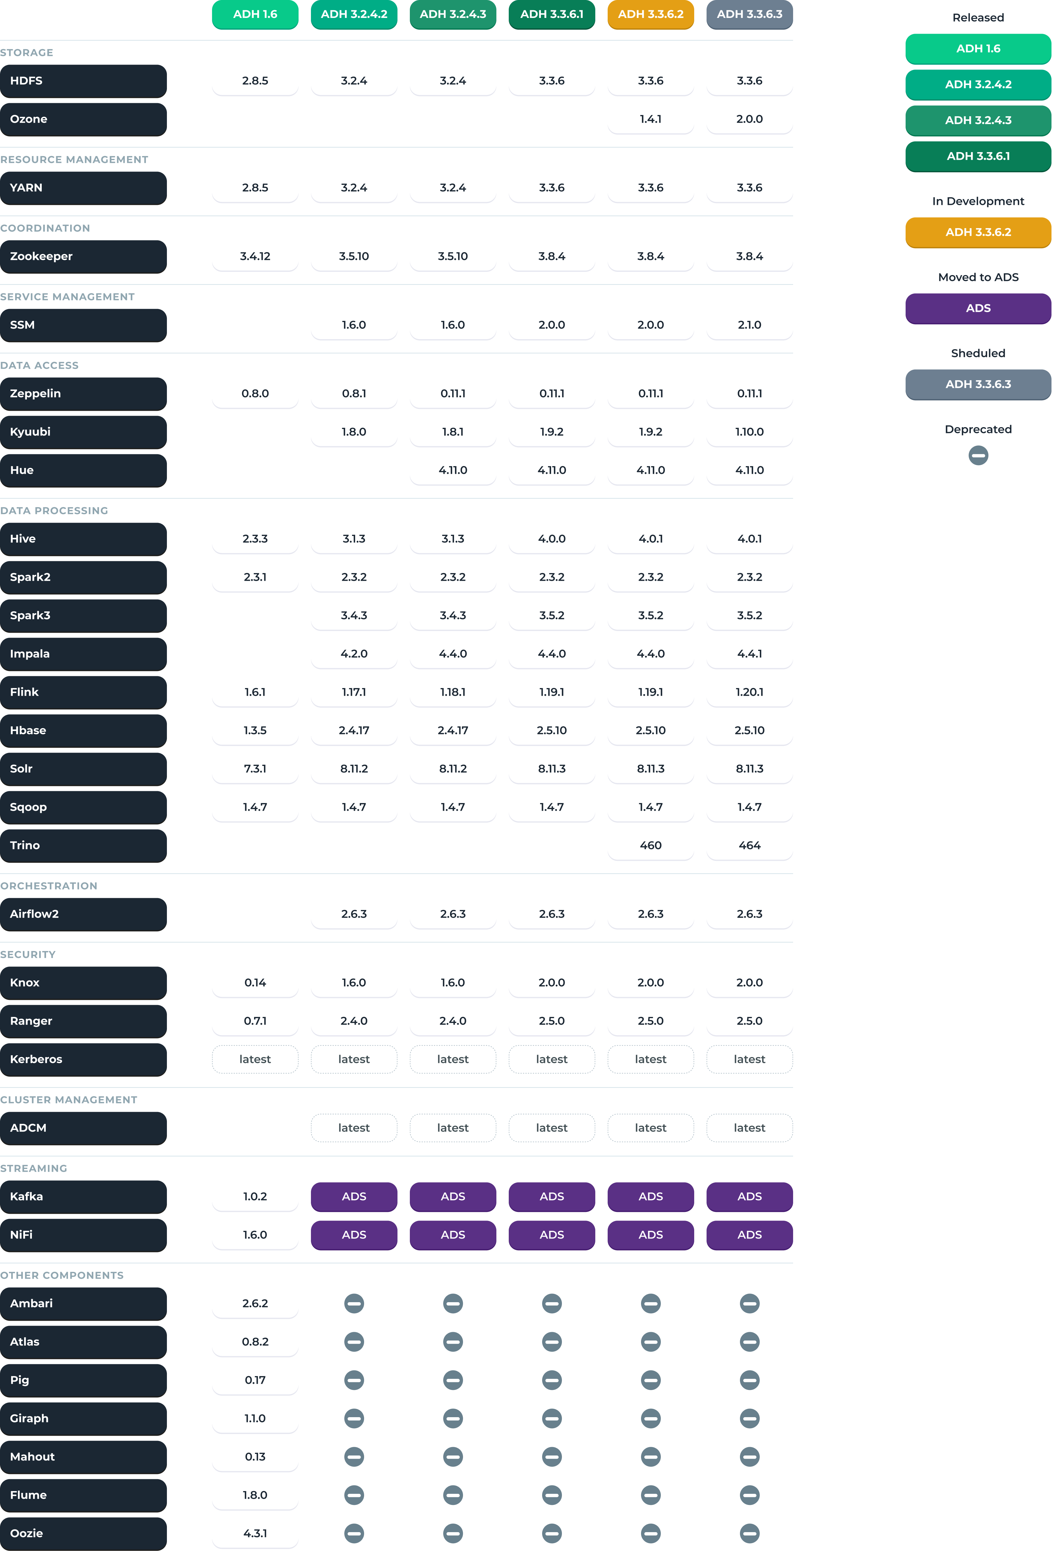Click Ambari deprecated icon under ADH 3.2.4.3
Screen dimensions: 1062x1551
pyautogui.click(x=452, y=1303)
